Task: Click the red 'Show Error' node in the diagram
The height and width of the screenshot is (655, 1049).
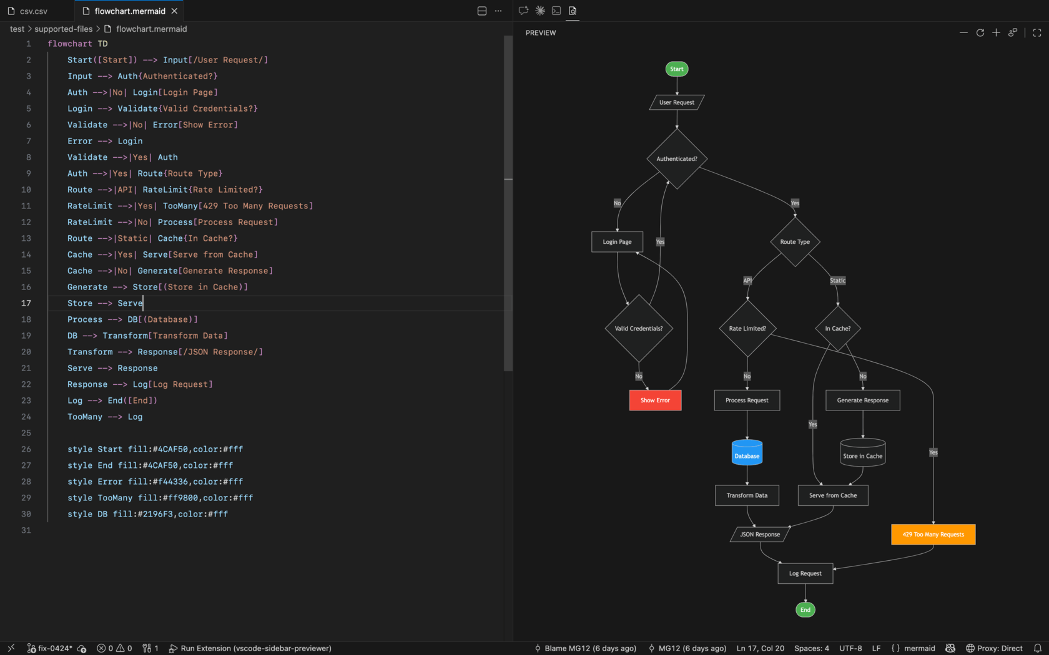Action: (655, 400)
